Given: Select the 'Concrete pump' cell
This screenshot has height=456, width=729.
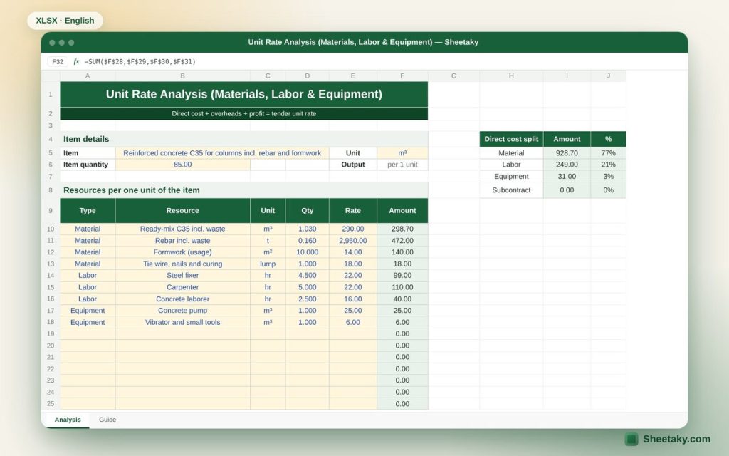Looking at the screenshot, I should tap(182, 311).
